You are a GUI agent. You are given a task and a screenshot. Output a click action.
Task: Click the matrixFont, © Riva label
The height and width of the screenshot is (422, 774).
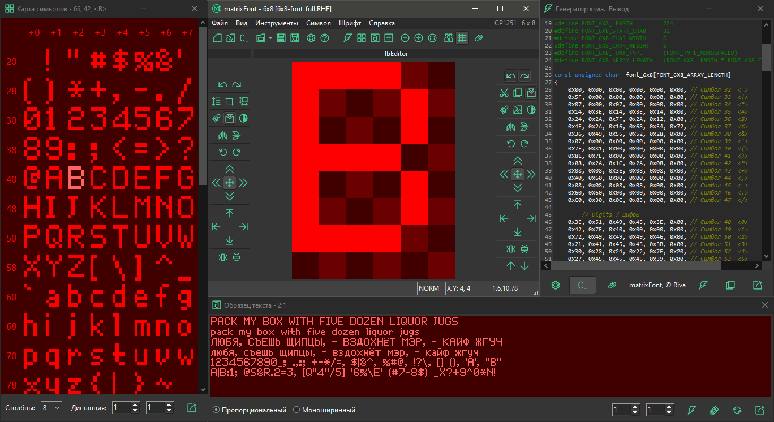657,285
